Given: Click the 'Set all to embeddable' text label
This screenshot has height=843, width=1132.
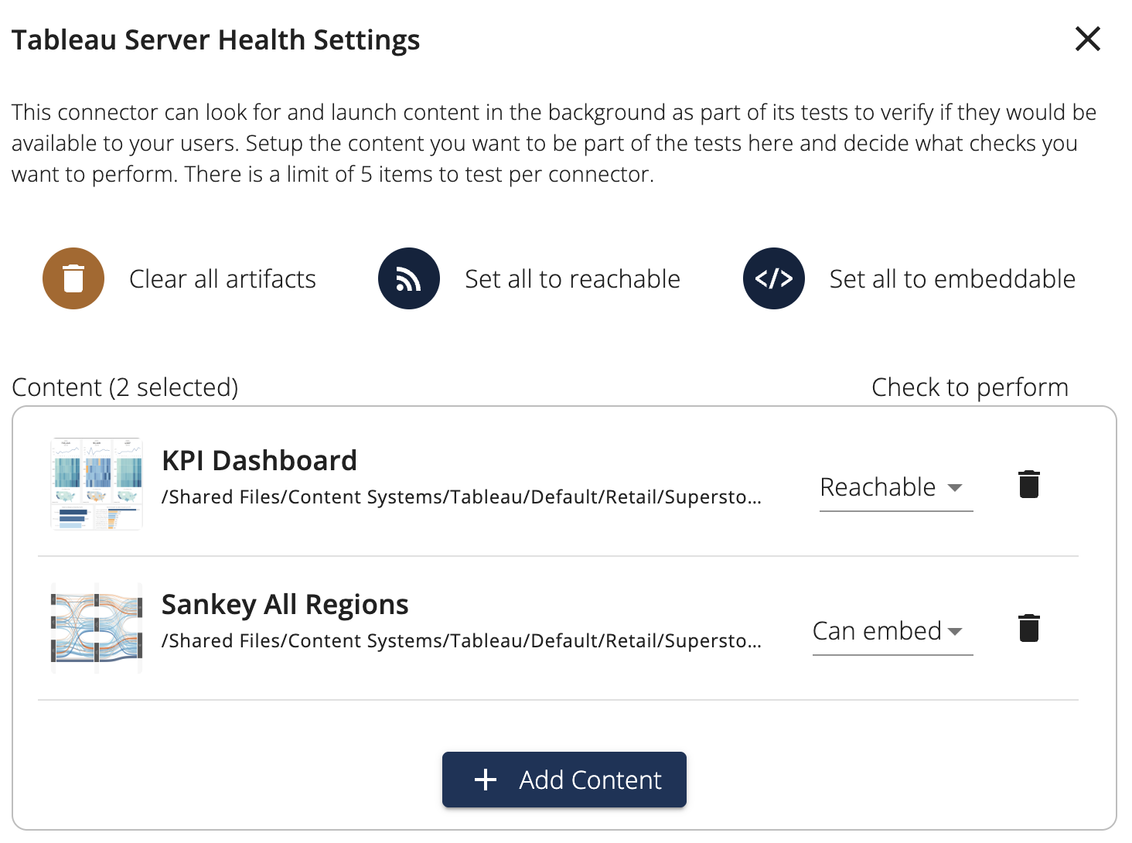Looking at the screenshot, I should coord(952,279).
